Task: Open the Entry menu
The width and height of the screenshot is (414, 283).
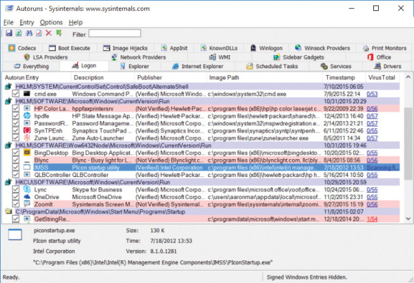Action: [x=27, y=23]
